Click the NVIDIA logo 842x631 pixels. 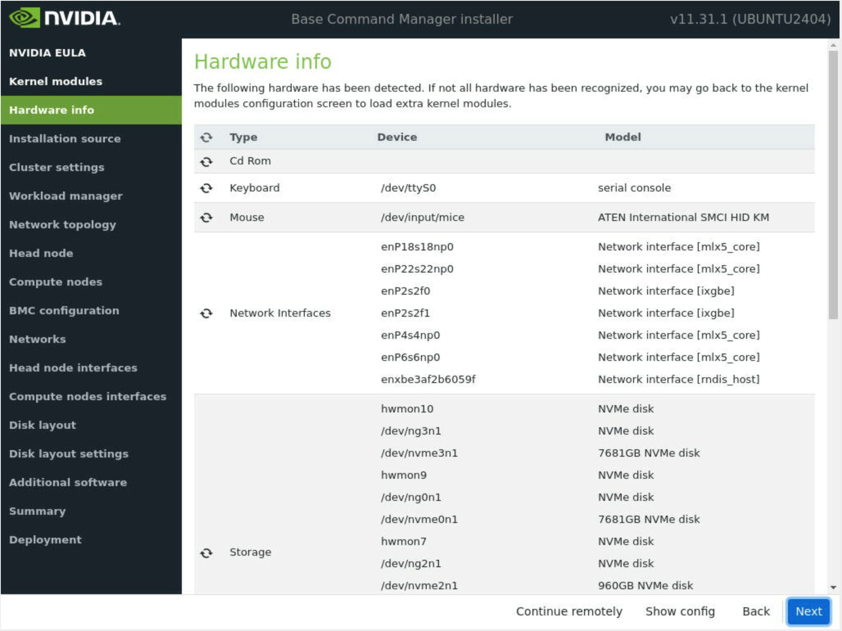64,18
